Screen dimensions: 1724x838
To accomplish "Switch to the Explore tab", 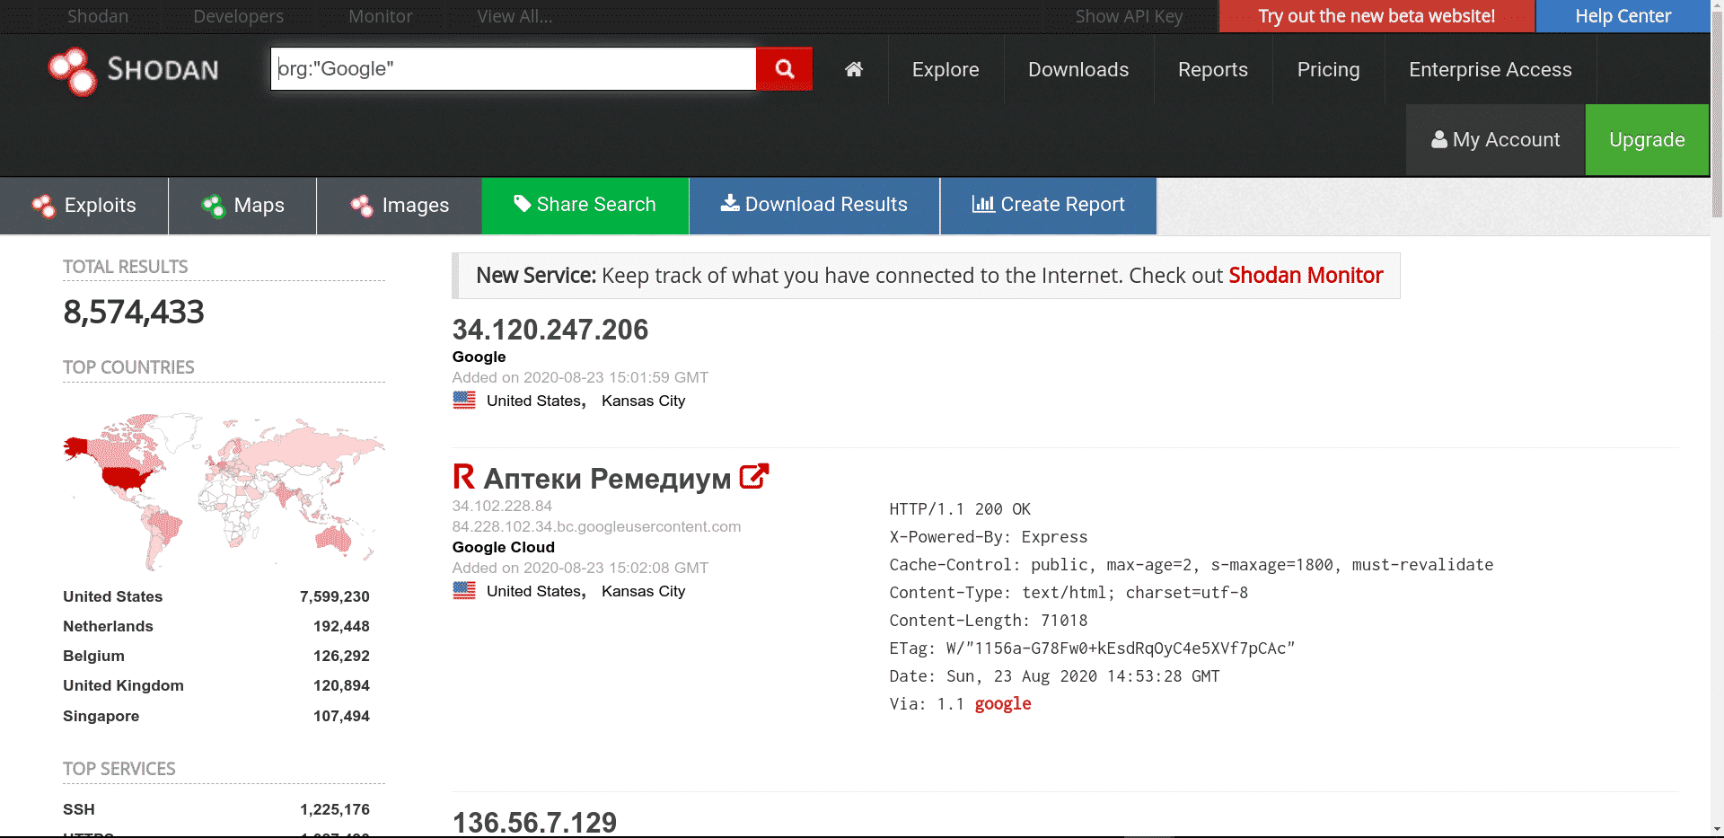I will click(x=945, y=69).
